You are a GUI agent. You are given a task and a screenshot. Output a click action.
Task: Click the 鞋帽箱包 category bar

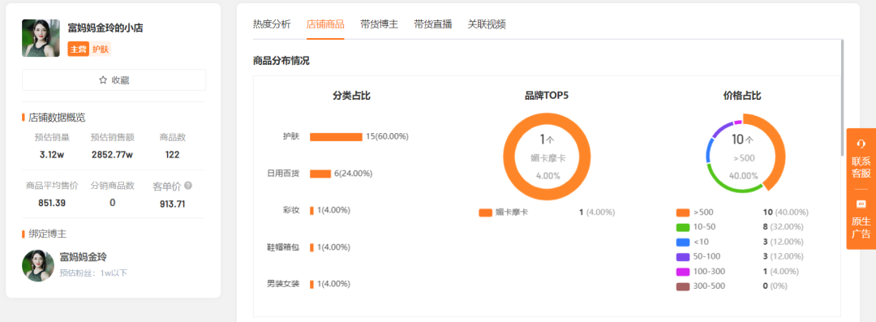coord(311,247)
